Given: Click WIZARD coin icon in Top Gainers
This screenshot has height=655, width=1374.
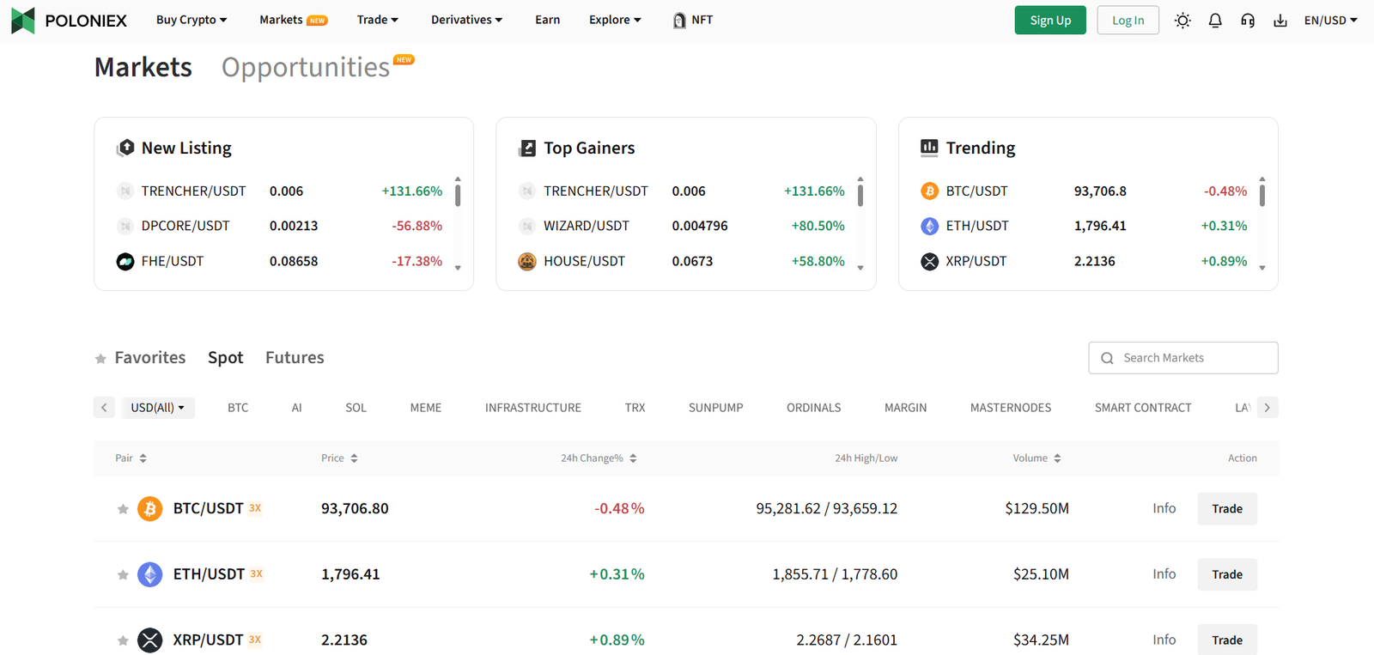Looking at the screenshot, I should [x=527, y=226].
